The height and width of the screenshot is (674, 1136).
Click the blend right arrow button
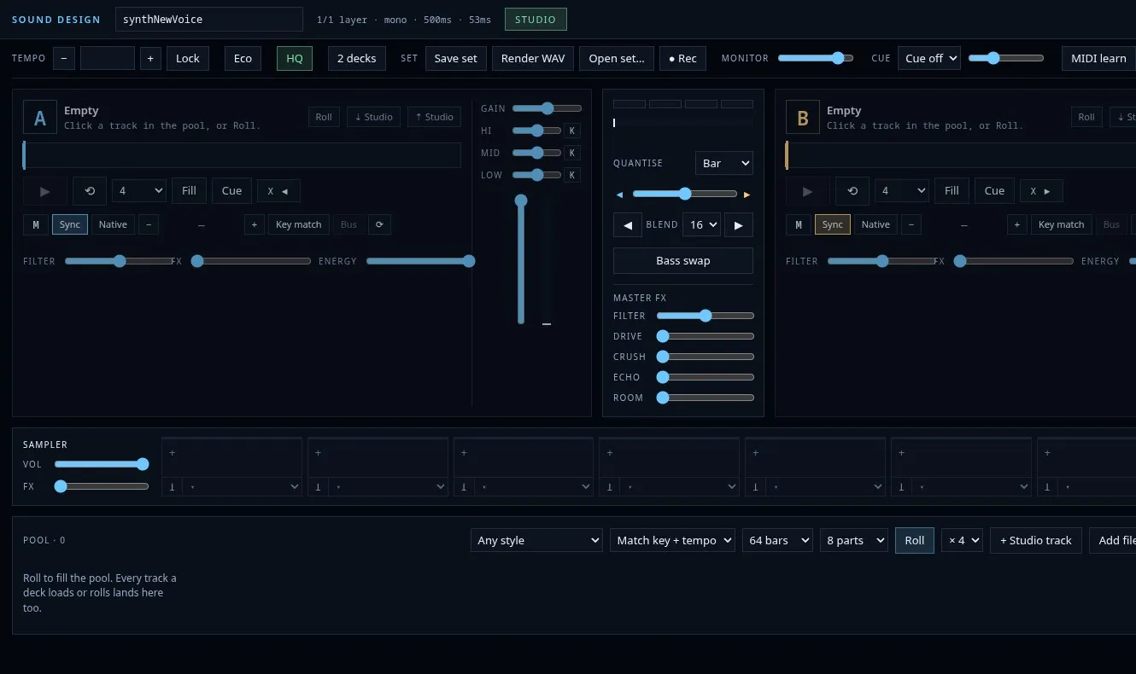[739, 225]
